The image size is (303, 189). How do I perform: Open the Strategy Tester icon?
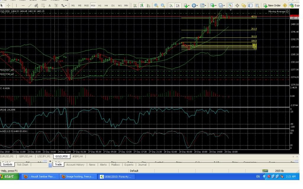[257, 5]
